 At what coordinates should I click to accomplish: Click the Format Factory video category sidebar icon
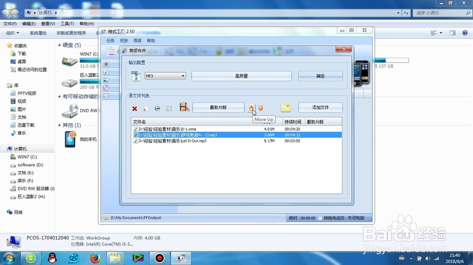pyautogui.click(x=106, y=64)
